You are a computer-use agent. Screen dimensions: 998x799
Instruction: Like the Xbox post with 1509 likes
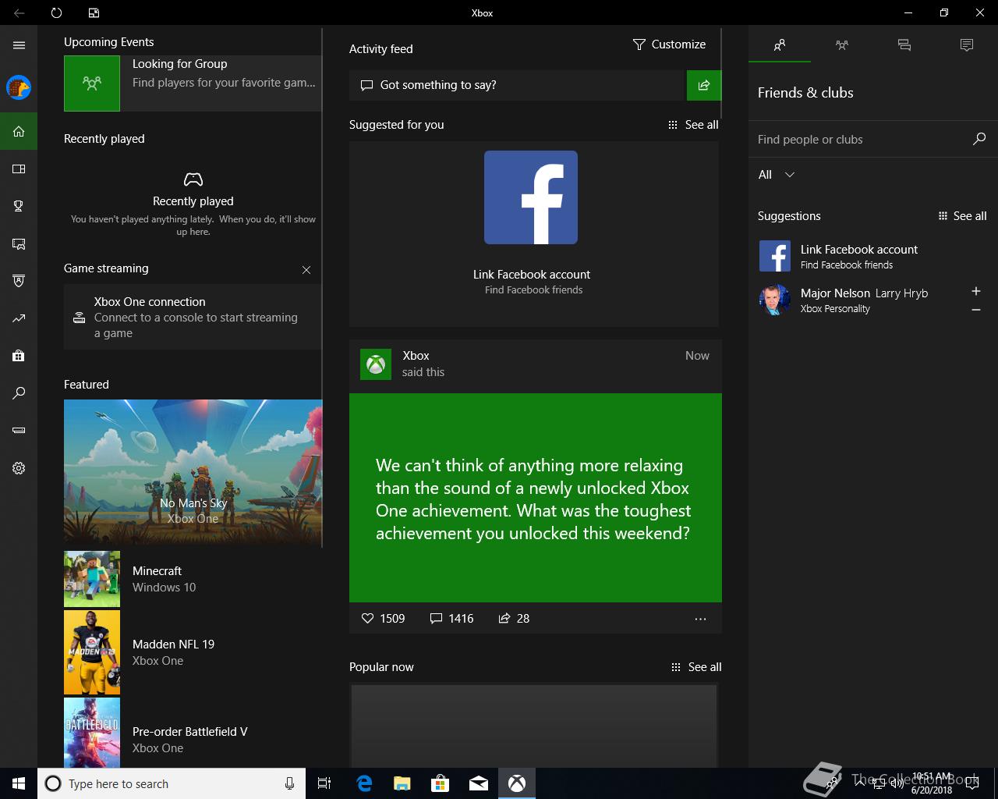383,618
